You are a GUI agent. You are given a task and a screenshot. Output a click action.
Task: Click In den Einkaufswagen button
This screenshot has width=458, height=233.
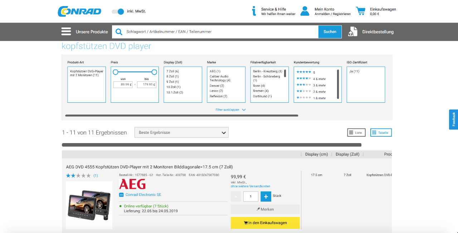(265, 223)
